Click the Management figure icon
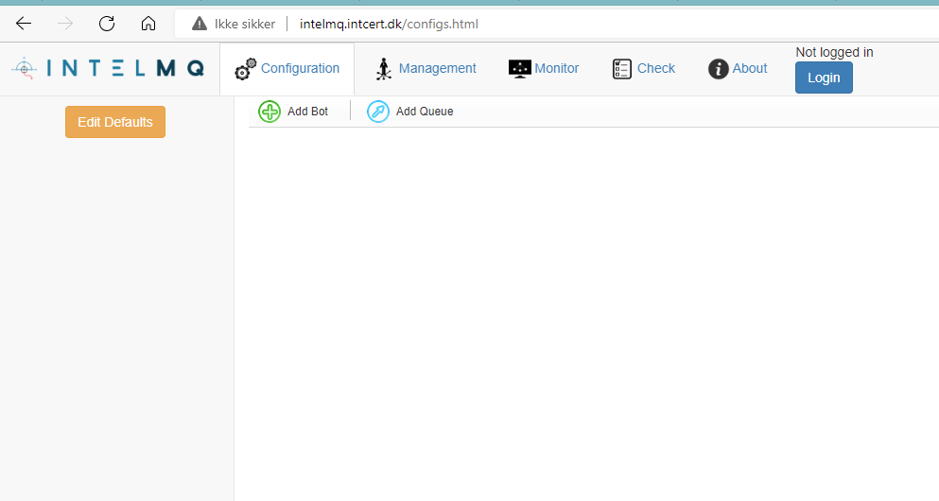The image size is (939, 501). [x=383, y=69]
